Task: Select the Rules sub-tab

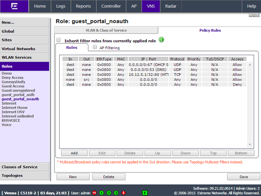Action: [x=72, y=47]
